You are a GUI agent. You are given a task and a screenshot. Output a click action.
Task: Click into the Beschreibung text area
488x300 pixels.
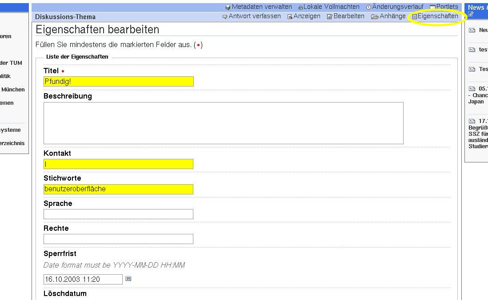[223, 123]
